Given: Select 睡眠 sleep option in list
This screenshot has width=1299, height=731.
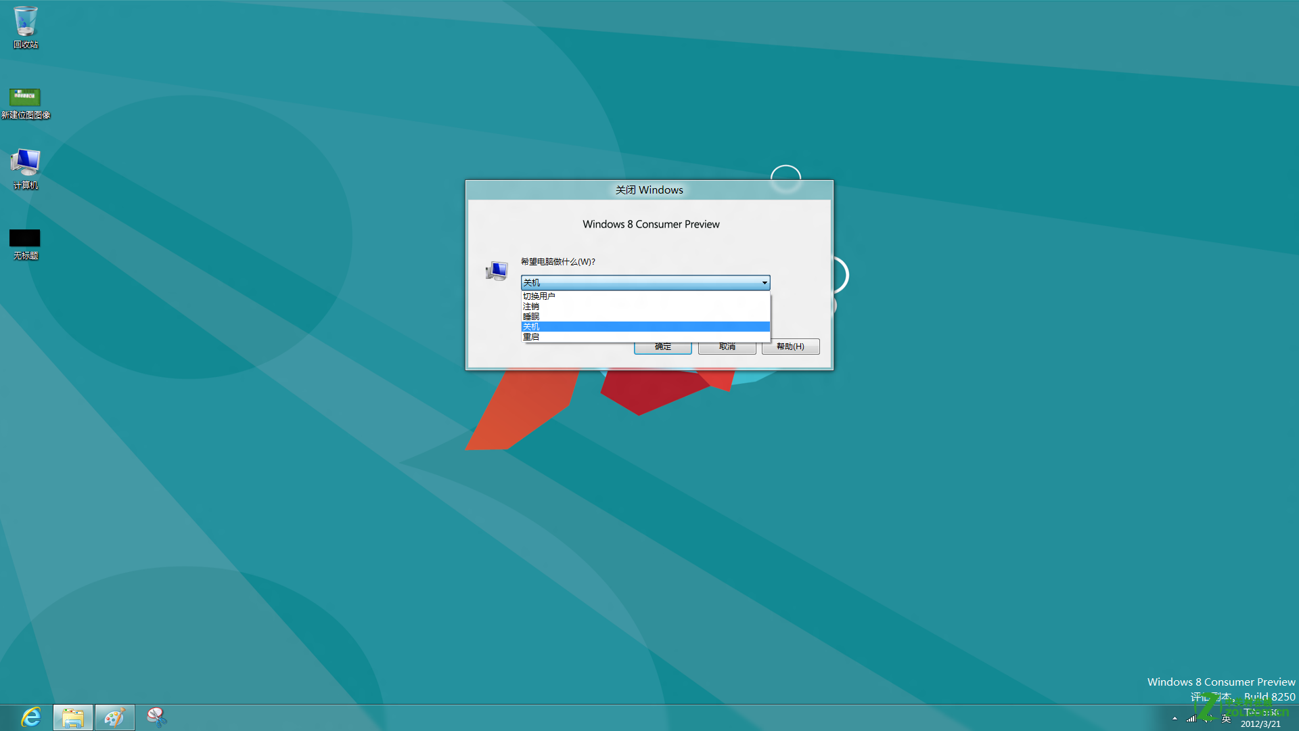Looking at the screenshot, I should pos(531,317).
